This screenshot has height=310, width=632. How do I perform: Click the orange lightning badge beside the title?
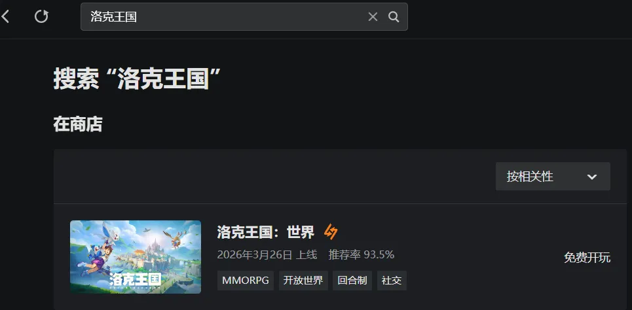click(331, 232)
